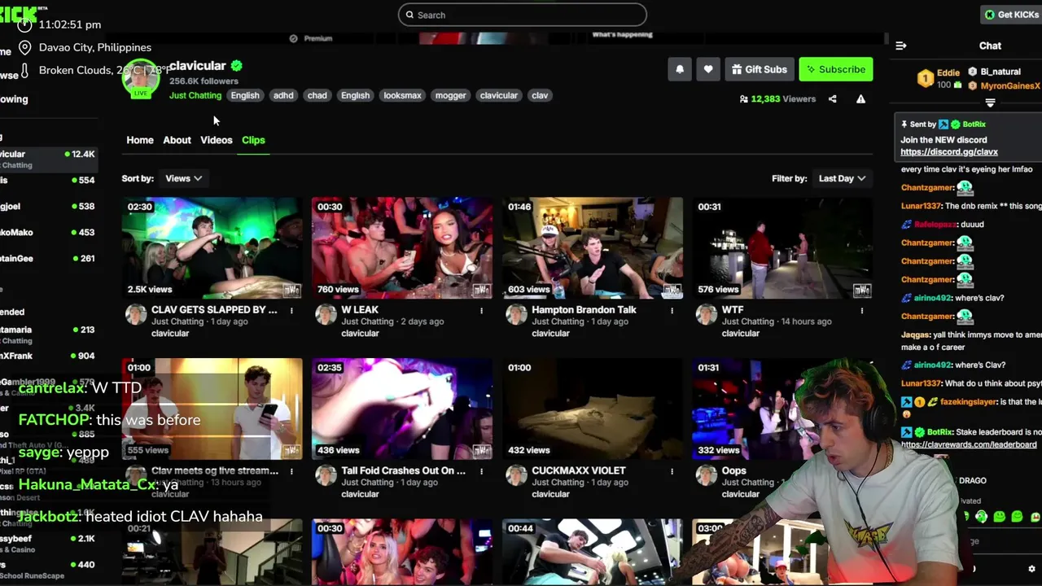The width and height of the screenshot is (1042, 586).
Task: Click Bi_natural on chat leaderboard
Action: [x=1000, y=72]
